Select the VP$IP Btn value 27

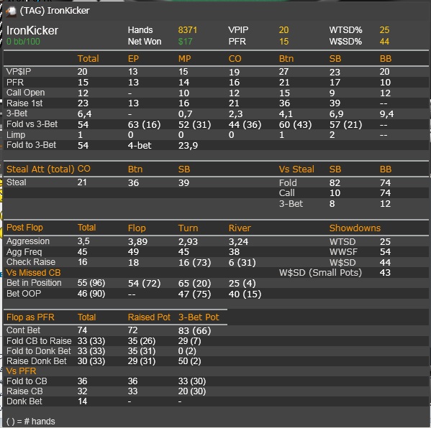click(283, 72)
